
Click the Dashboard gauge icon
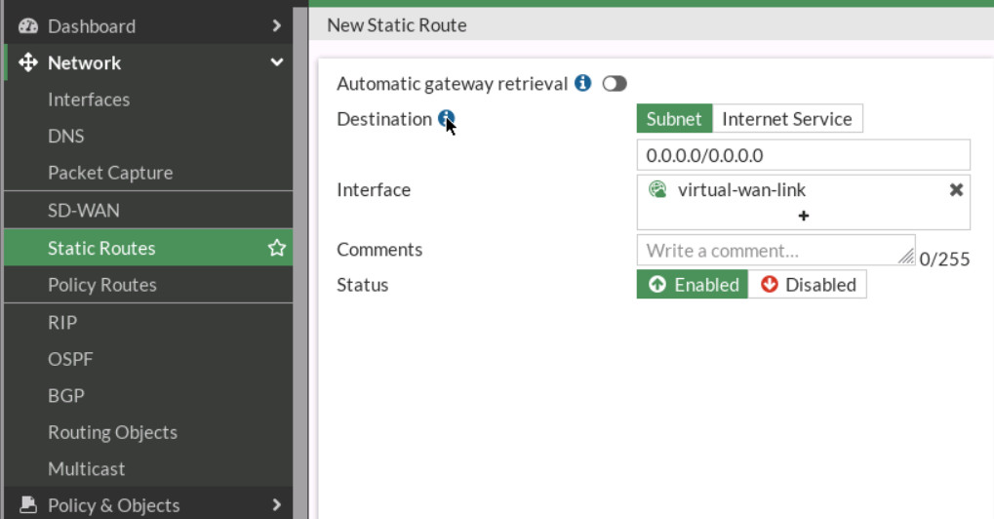(28, 26)
